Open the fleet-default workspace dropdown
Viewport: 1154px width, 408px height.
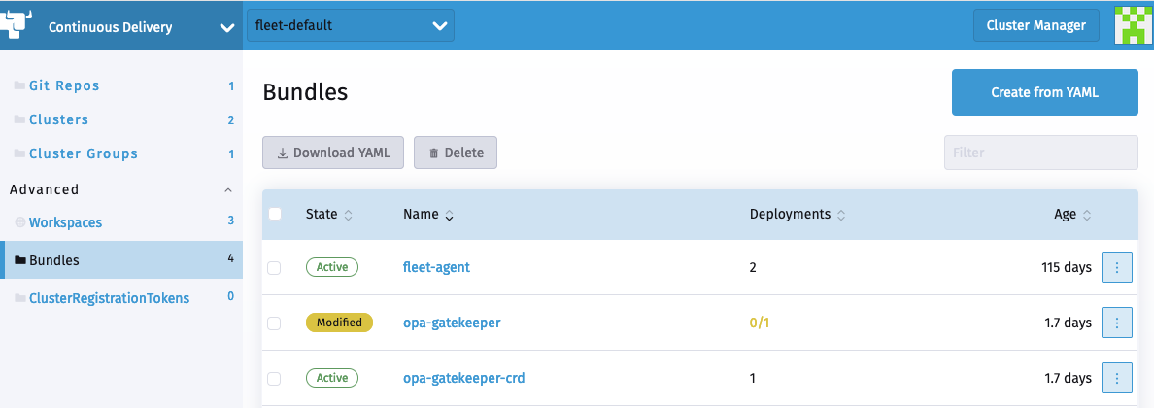351,26
